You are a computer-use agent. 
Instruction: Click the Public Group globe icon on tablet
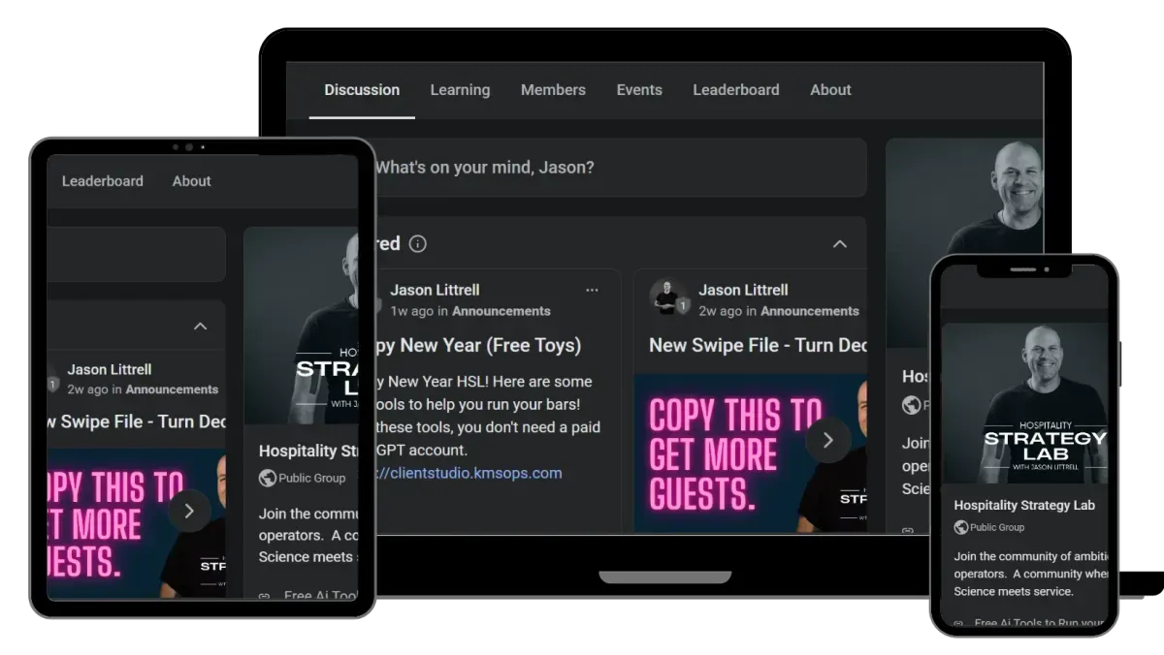[267, 478]
